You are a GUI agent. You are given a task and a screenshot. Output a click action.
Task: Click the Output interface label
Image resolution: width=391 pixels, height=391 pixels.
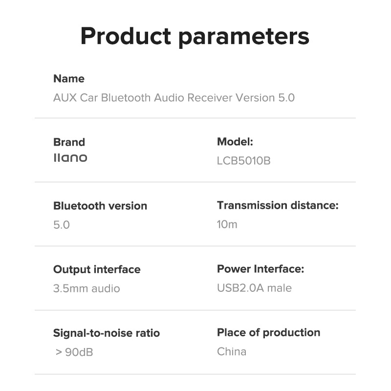click(x=96, y=269)
